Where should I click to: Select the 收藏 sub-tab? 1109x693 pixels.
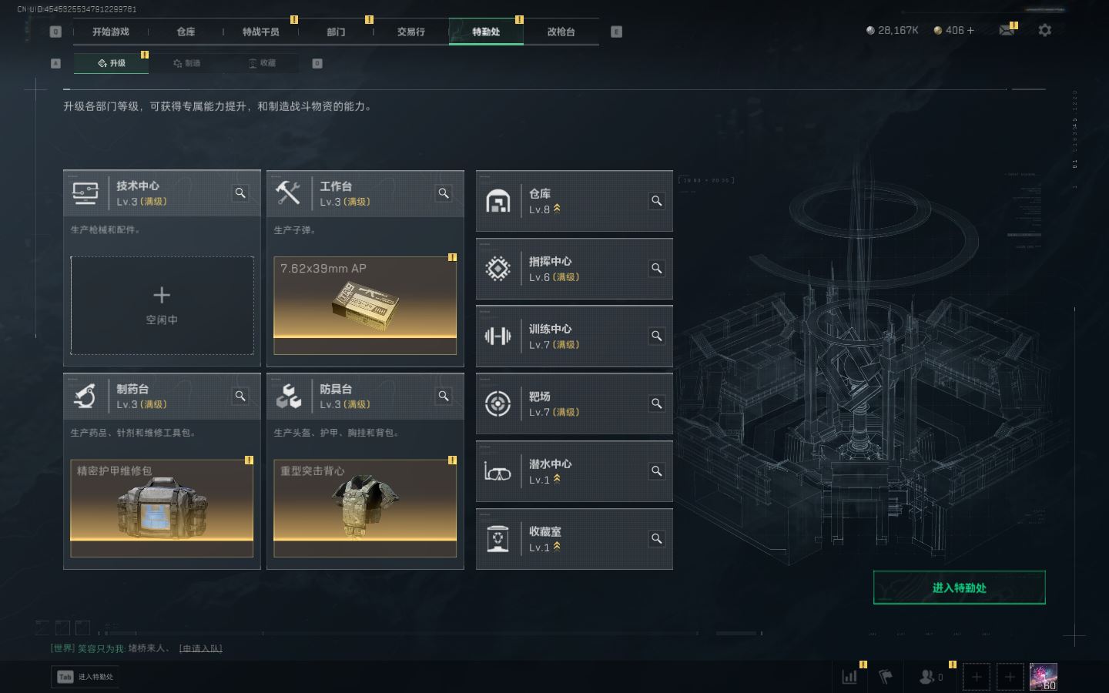coord(262,63)
